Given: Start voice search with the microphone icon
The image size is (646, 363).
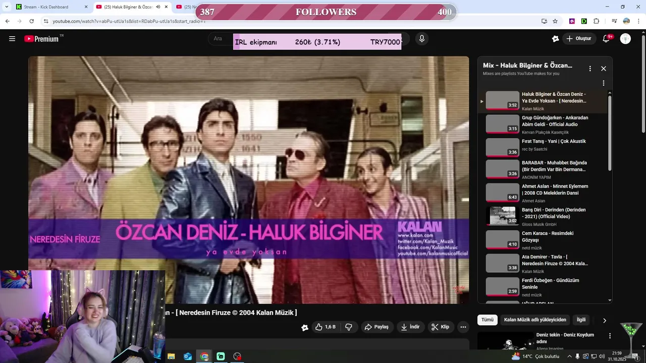Looking at the screenshot, I should (422, 39).
